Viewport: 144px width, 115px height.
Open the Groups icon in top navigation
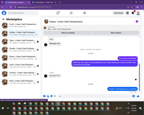[x=84, y=13]
